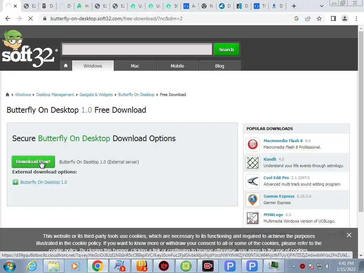364x273 pixels.
Task: Click the soft32 logo
Action: coord(29,49)
